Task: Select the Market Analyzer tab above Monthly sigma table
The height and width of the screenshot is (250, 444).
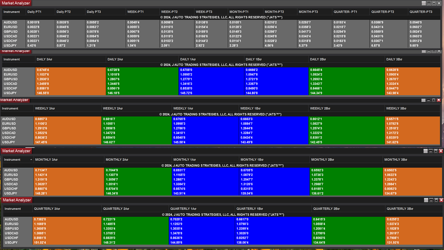Action: click(x=16, y=151)
